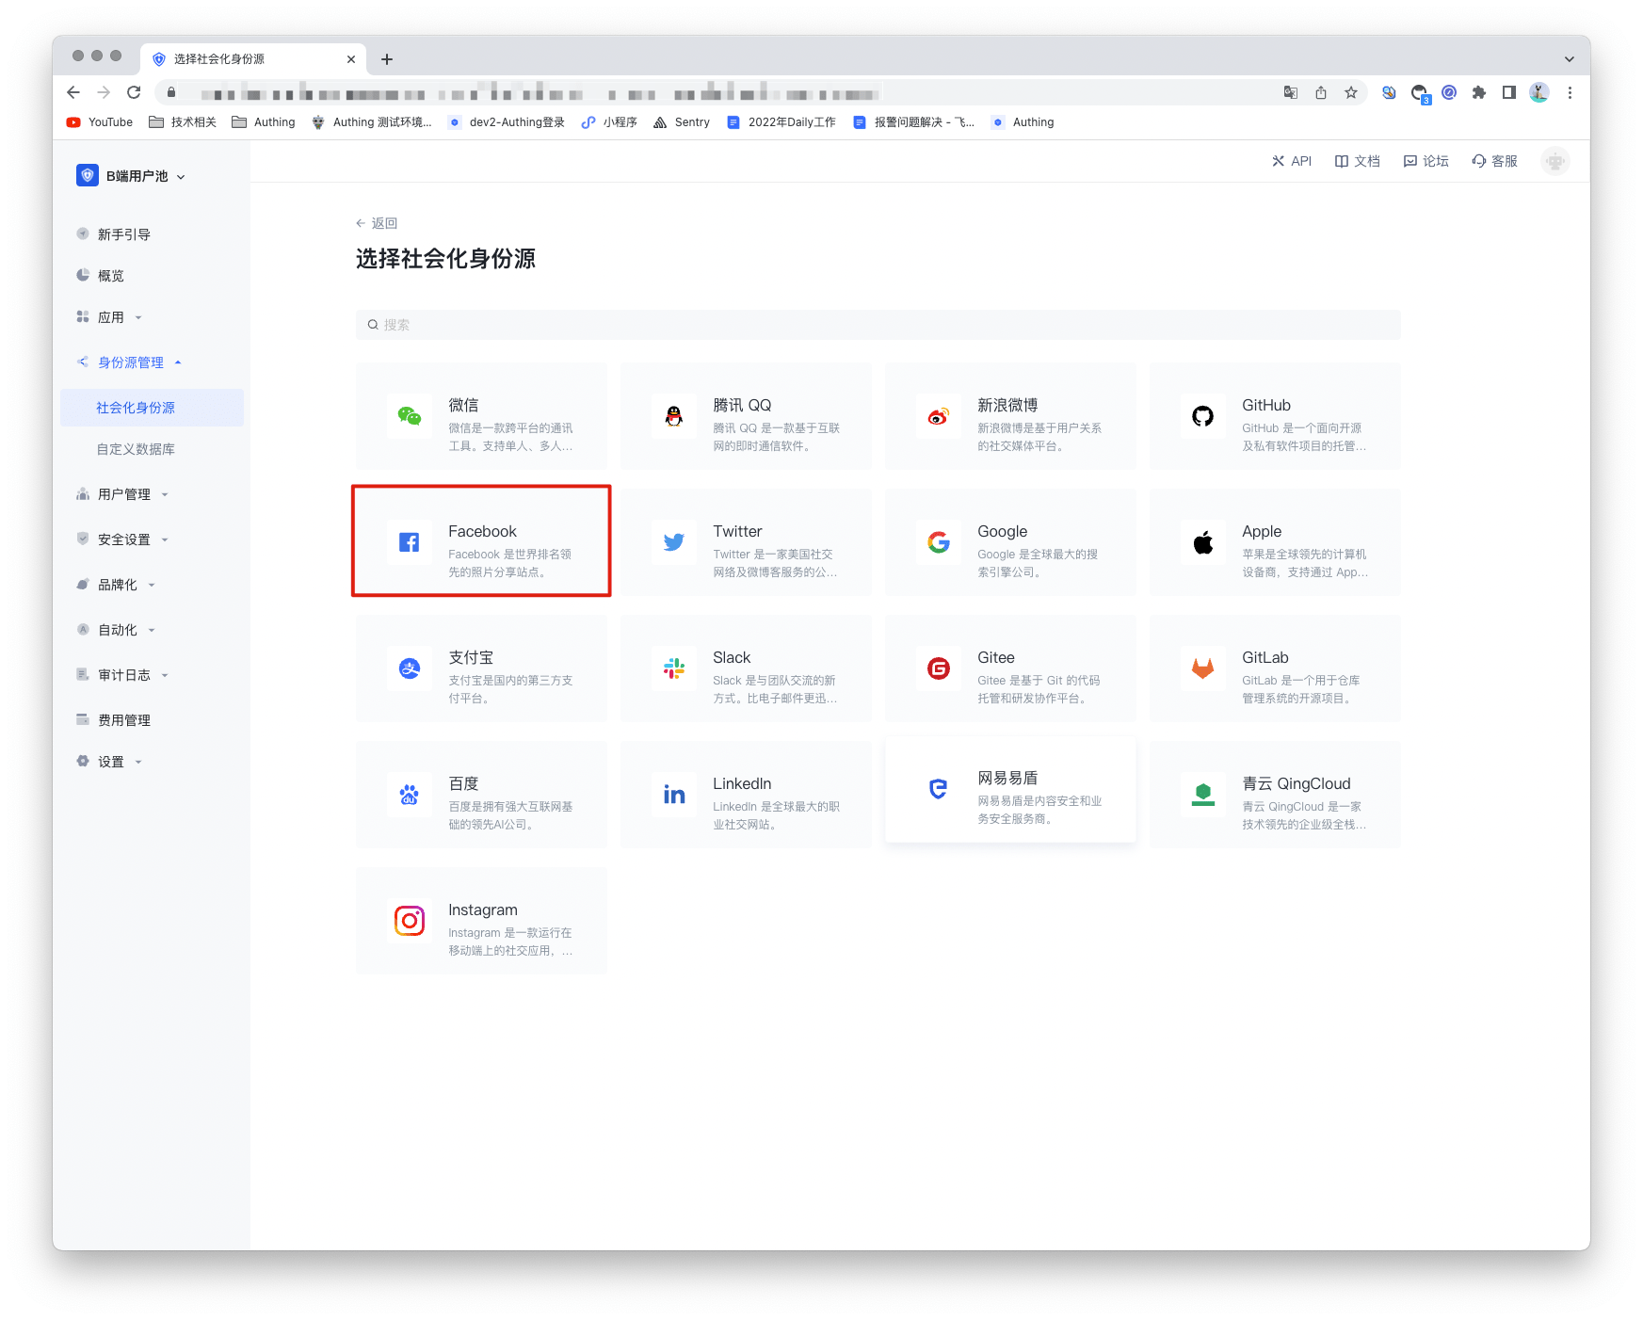Click the 返回 back link
This screenshot has height=1320, width=1643.
pyautogui.click(x=377, y=223)
